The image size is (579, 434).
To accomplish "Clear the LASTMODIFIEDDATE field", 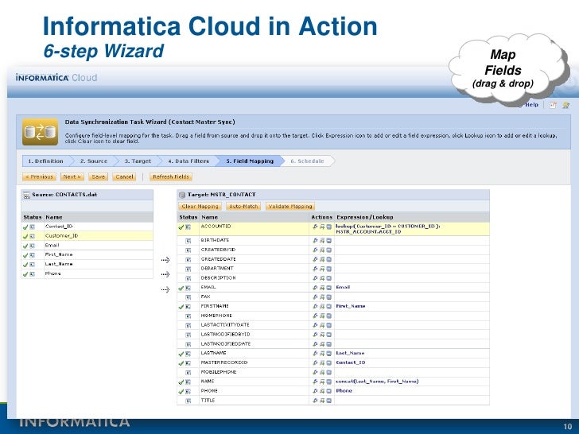I will click(328, 344).
